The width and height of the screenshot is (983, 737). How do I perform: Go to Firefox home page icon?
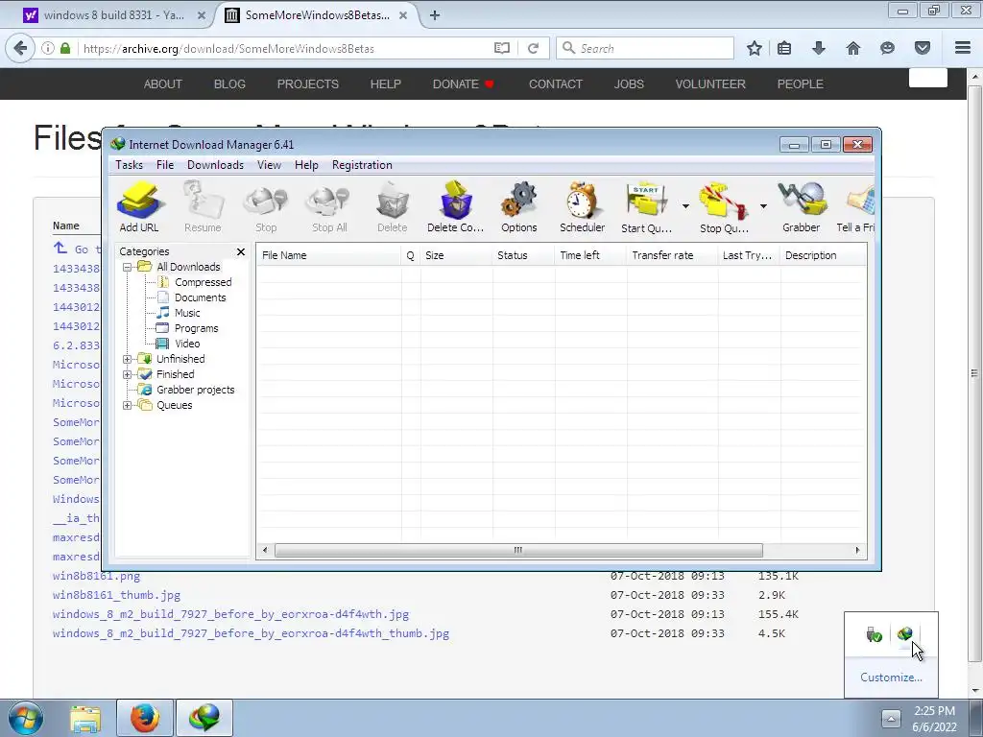853,48
